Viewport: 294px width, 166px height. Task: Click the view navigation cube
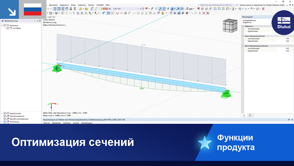coord(230,25)
